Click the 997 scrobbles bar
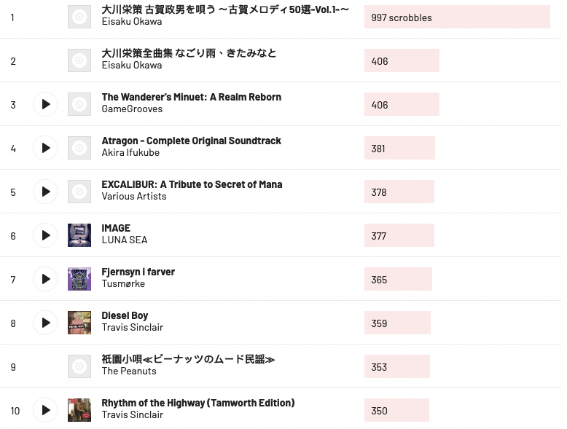Screen dimensions: 567x429 pyautogui.click(x=457, y=17)
